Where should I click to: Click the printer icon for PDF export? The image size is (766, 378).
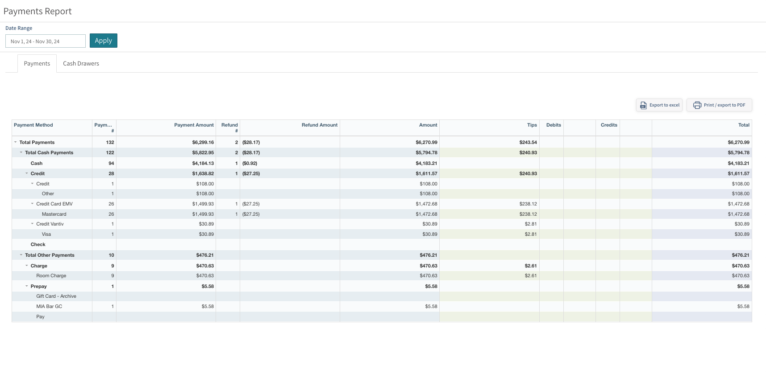pos(697,105)
